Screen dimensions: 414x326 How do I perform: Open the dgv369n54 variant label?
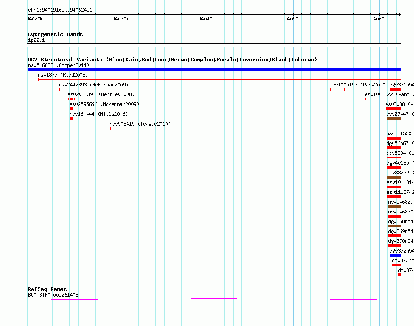[x=401, y=231]
